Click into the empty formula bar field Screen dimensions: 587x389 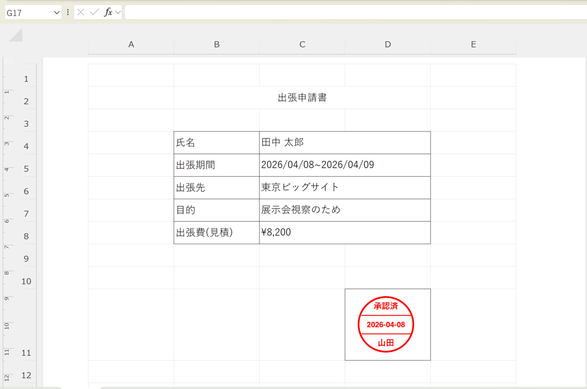pos(352,12)
